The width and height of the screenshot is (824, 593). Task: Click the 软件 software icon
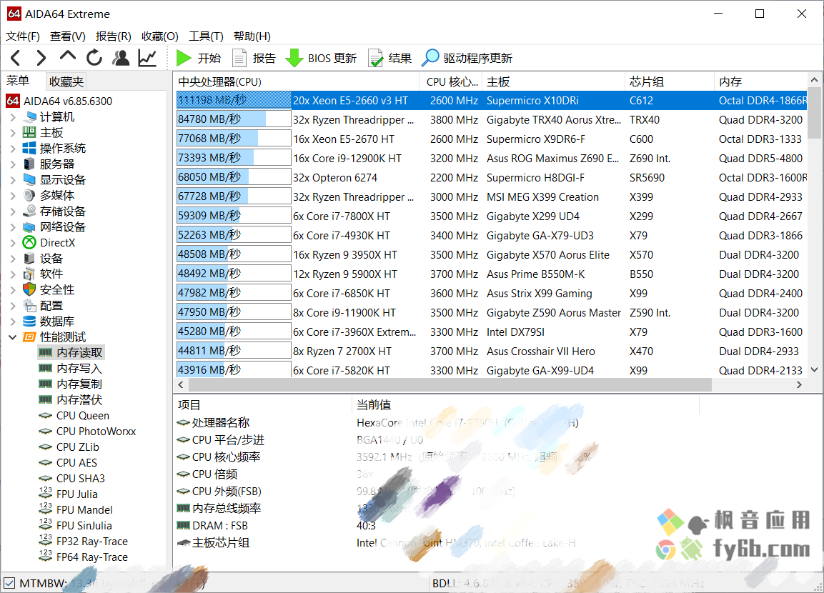pos(29,274)
